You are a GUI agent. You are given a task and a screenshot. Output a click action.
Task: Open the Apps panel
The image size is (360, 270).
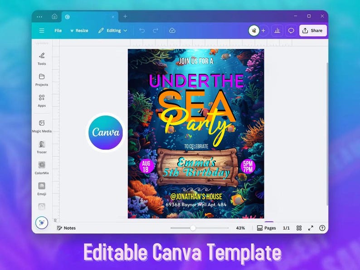click(x=42, y=101)
